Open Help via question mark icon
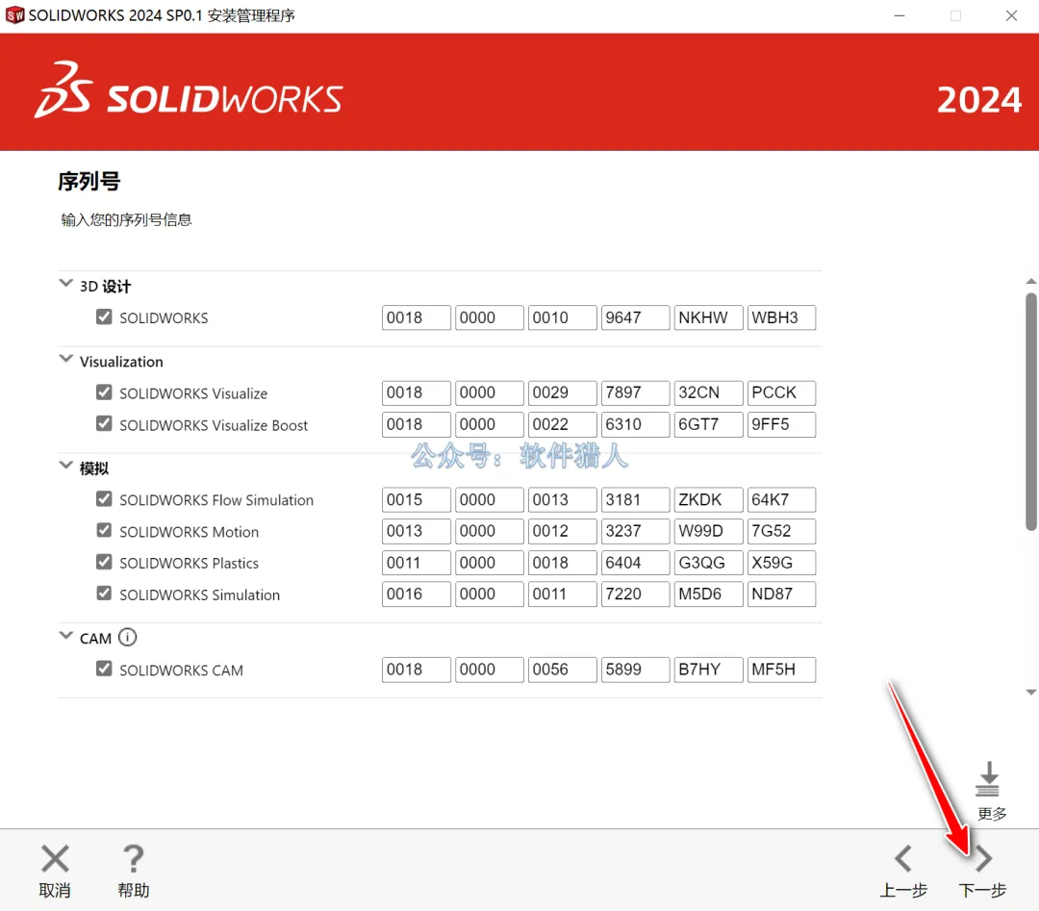Image resolution: width=1039 pixels, height=911 pixels. pos(133,859)
